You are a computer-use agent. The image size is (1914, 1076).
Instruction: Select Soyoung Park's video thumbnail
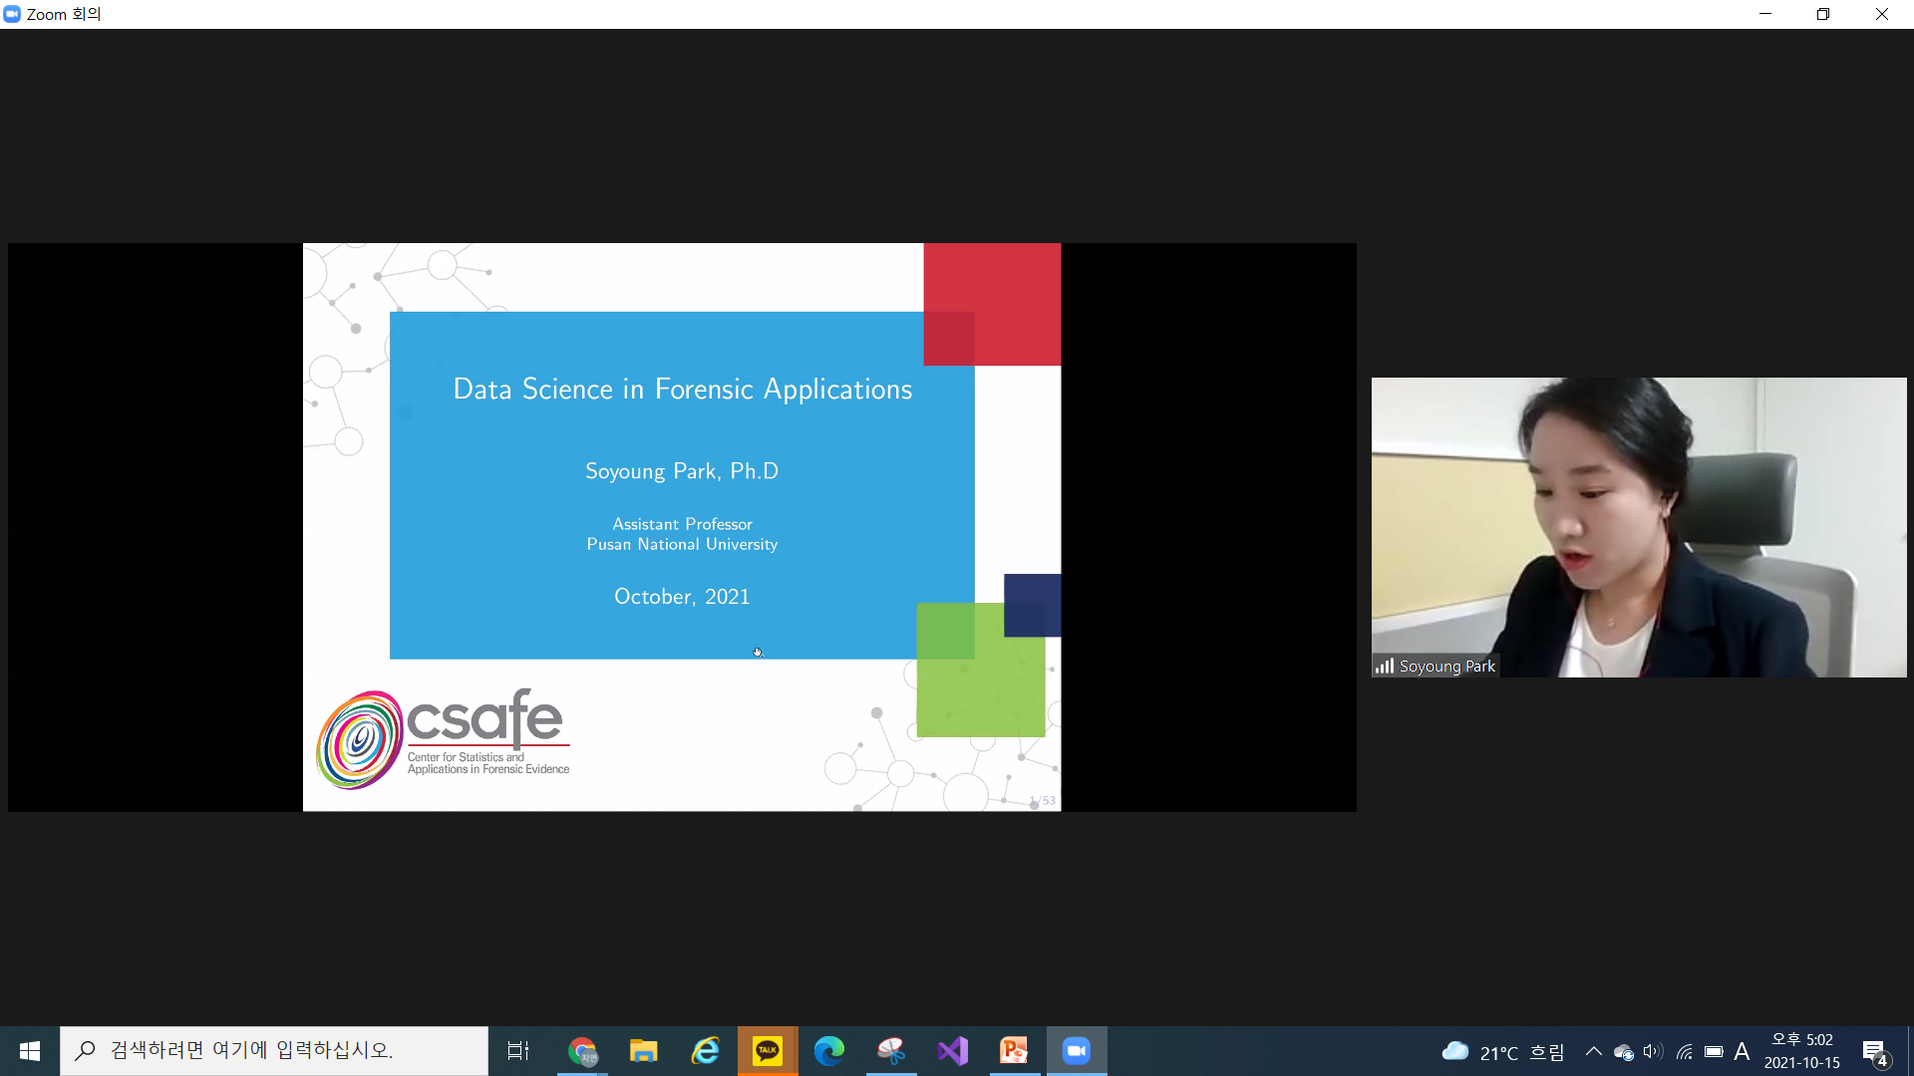click(x=1639, y=527)
